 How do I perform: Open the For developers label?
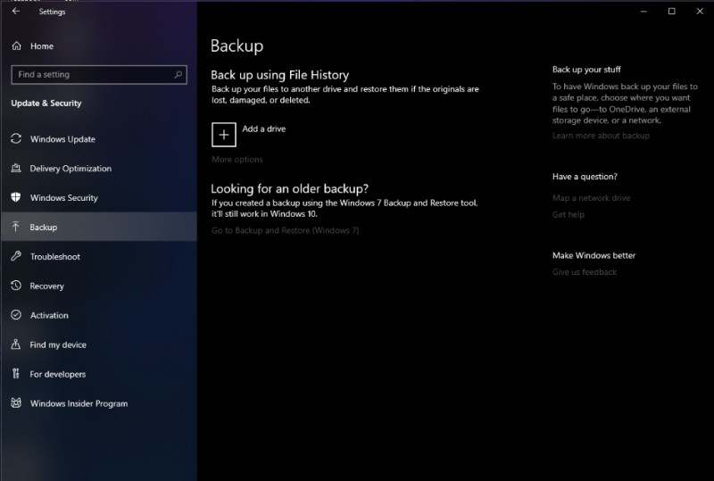coord(58,374)
